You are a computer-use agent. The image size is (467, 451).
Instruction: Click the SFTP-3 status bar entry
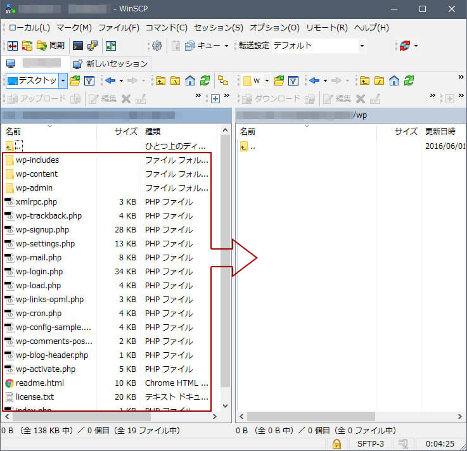(371, 444)
